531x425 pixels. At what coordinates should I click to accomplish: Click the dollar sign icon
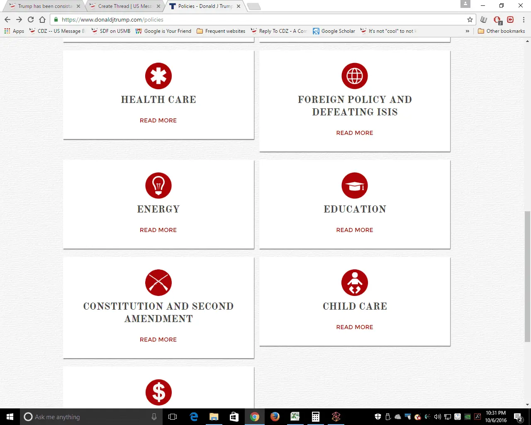point(158,392)
